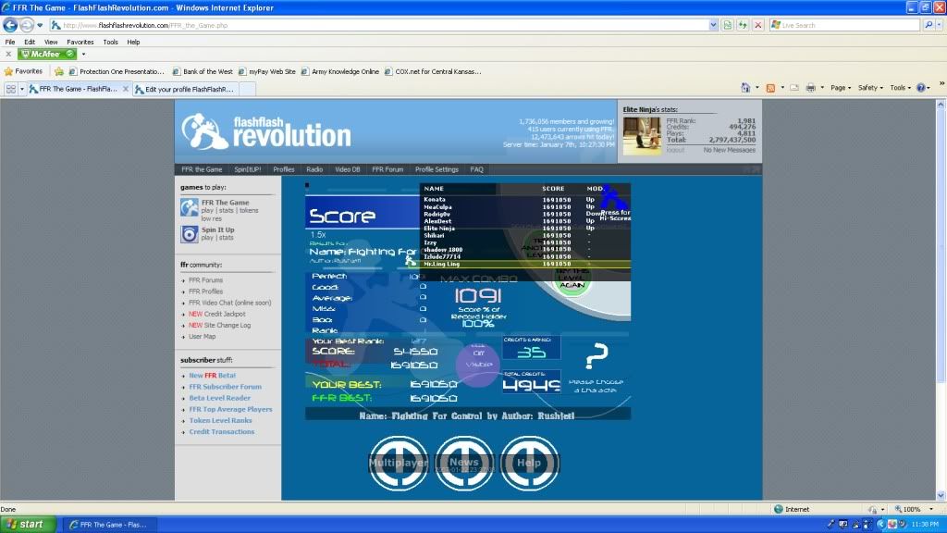Click the Windows Start button
This screenshot has width=947, height=533.
click(x=25, y=524)
